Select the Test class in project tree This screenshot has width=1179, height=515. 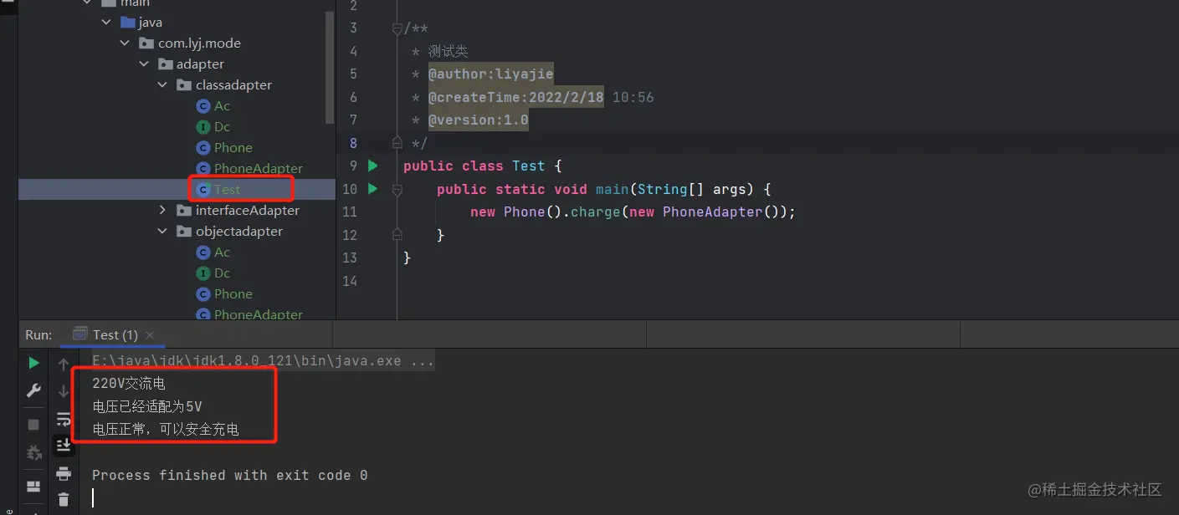(x=227, y=189)
